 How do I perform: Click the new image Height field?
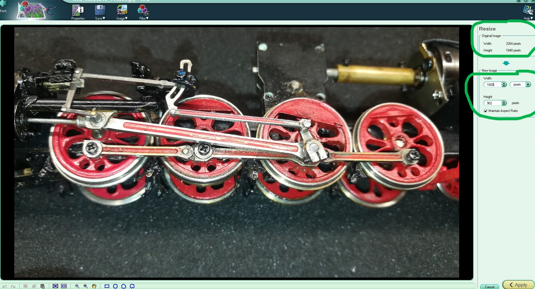click(x=493, y=103)
